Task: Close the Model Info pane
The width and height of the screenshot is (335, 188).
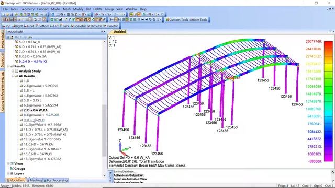Action: tap(105, 32)
